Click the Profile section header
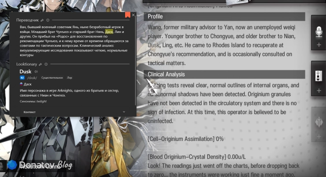This screenshot has width=326, height=177. pyautogui.click(x=224, y=17)
